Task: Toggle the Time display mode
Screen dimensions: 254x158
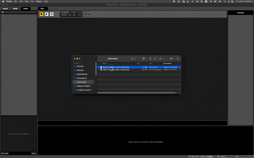Action: 62,12
